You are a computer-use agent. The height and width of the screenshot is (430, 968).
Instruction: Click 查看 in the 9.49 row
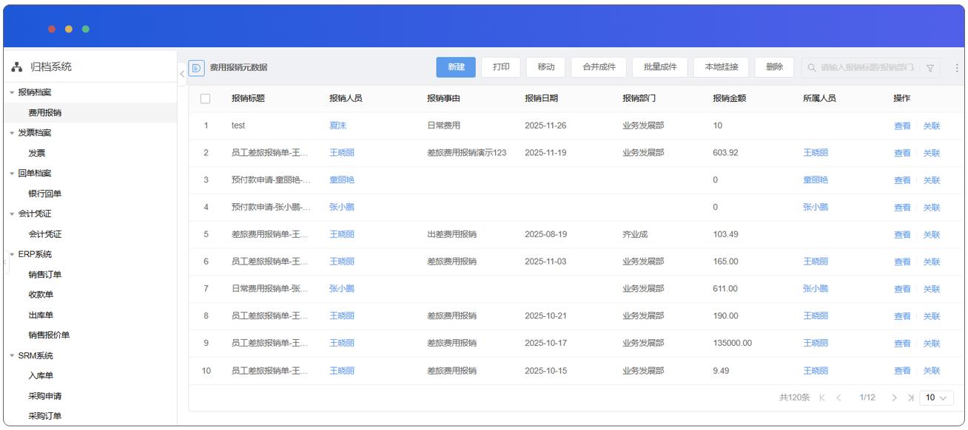click(902, 371)
